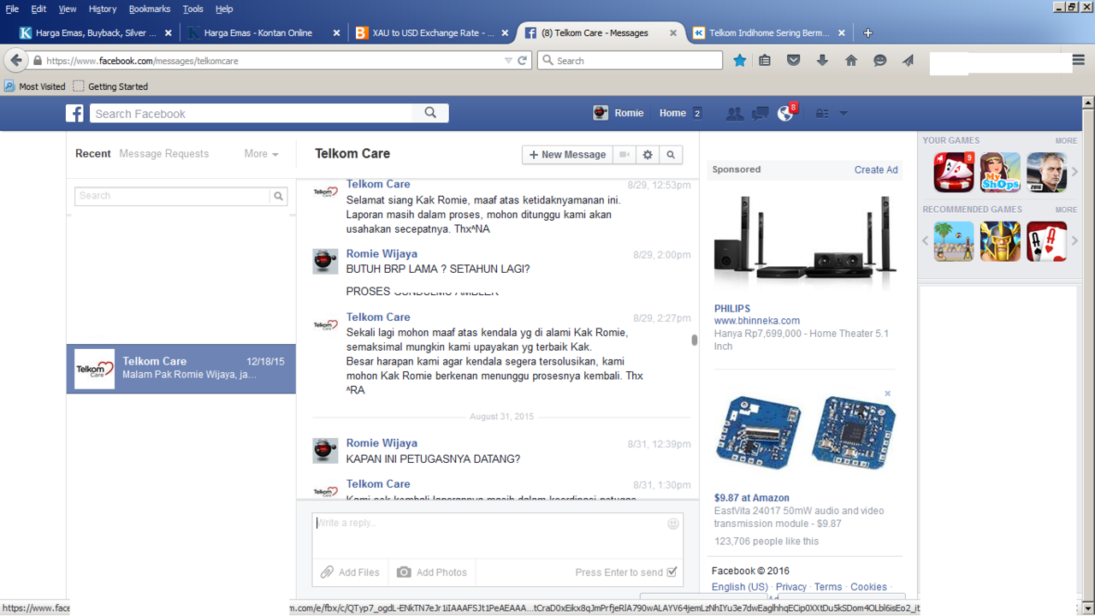Click the Most Visited bookmark
The height and width of the screenshot is (616, 1095).
[x=35, y=86]
